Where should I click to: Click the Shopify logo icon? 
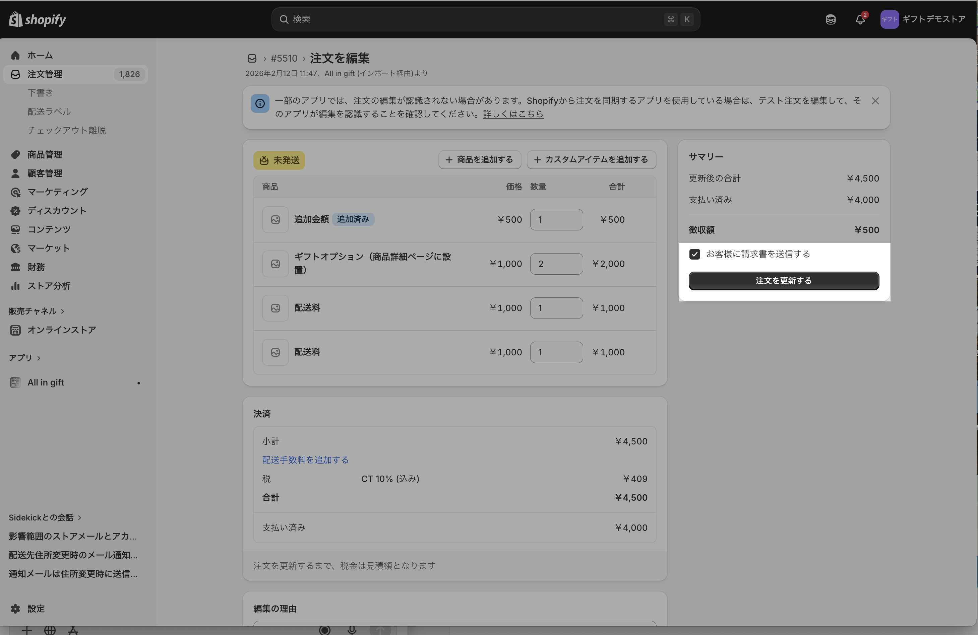[x=16, y=19]
